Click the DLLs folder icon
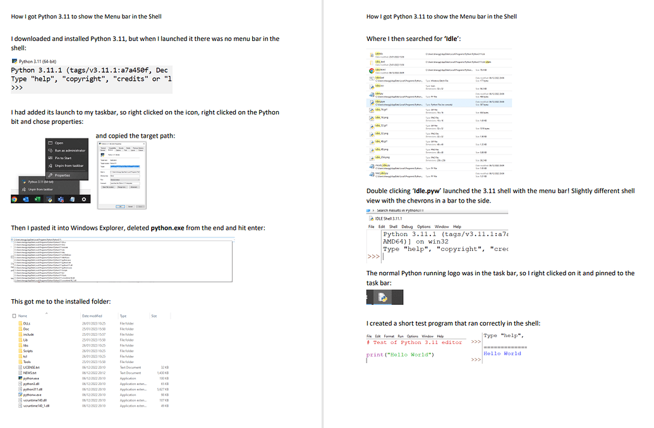654x428 pixels. 20,323
